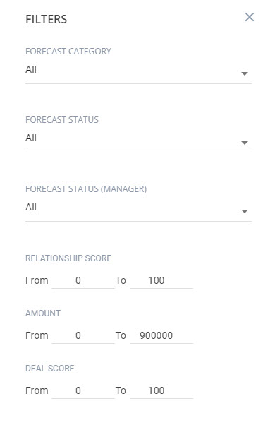The height and width of the screenshot is (425, 275).
Task: Click the FILTERS panel heading
Action: click(x=47, y=19)
